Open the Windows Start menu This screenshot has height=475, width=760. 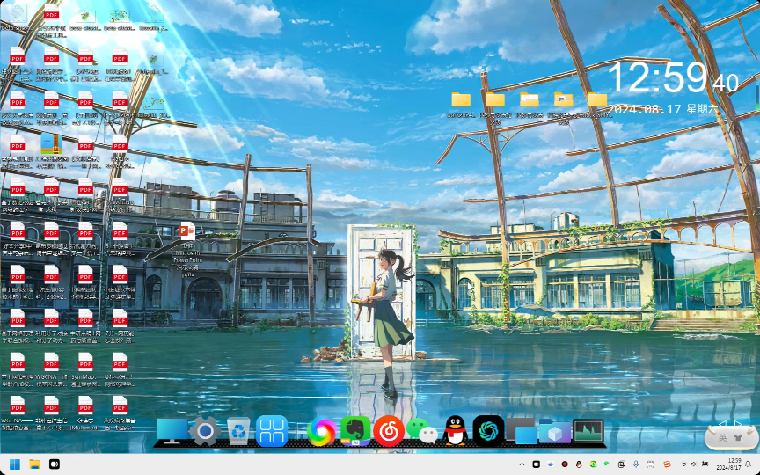pyautogui.click(x=15, y=464)
